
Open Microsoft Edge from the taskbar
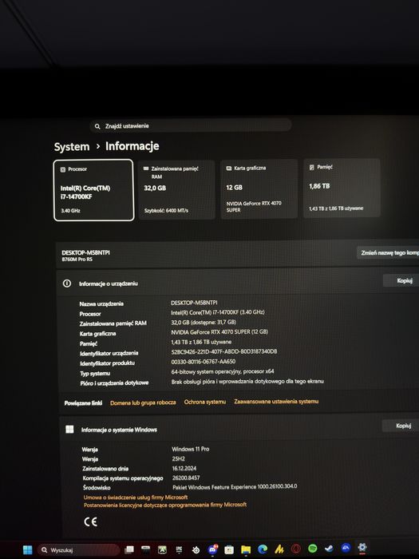coord(263,549)
